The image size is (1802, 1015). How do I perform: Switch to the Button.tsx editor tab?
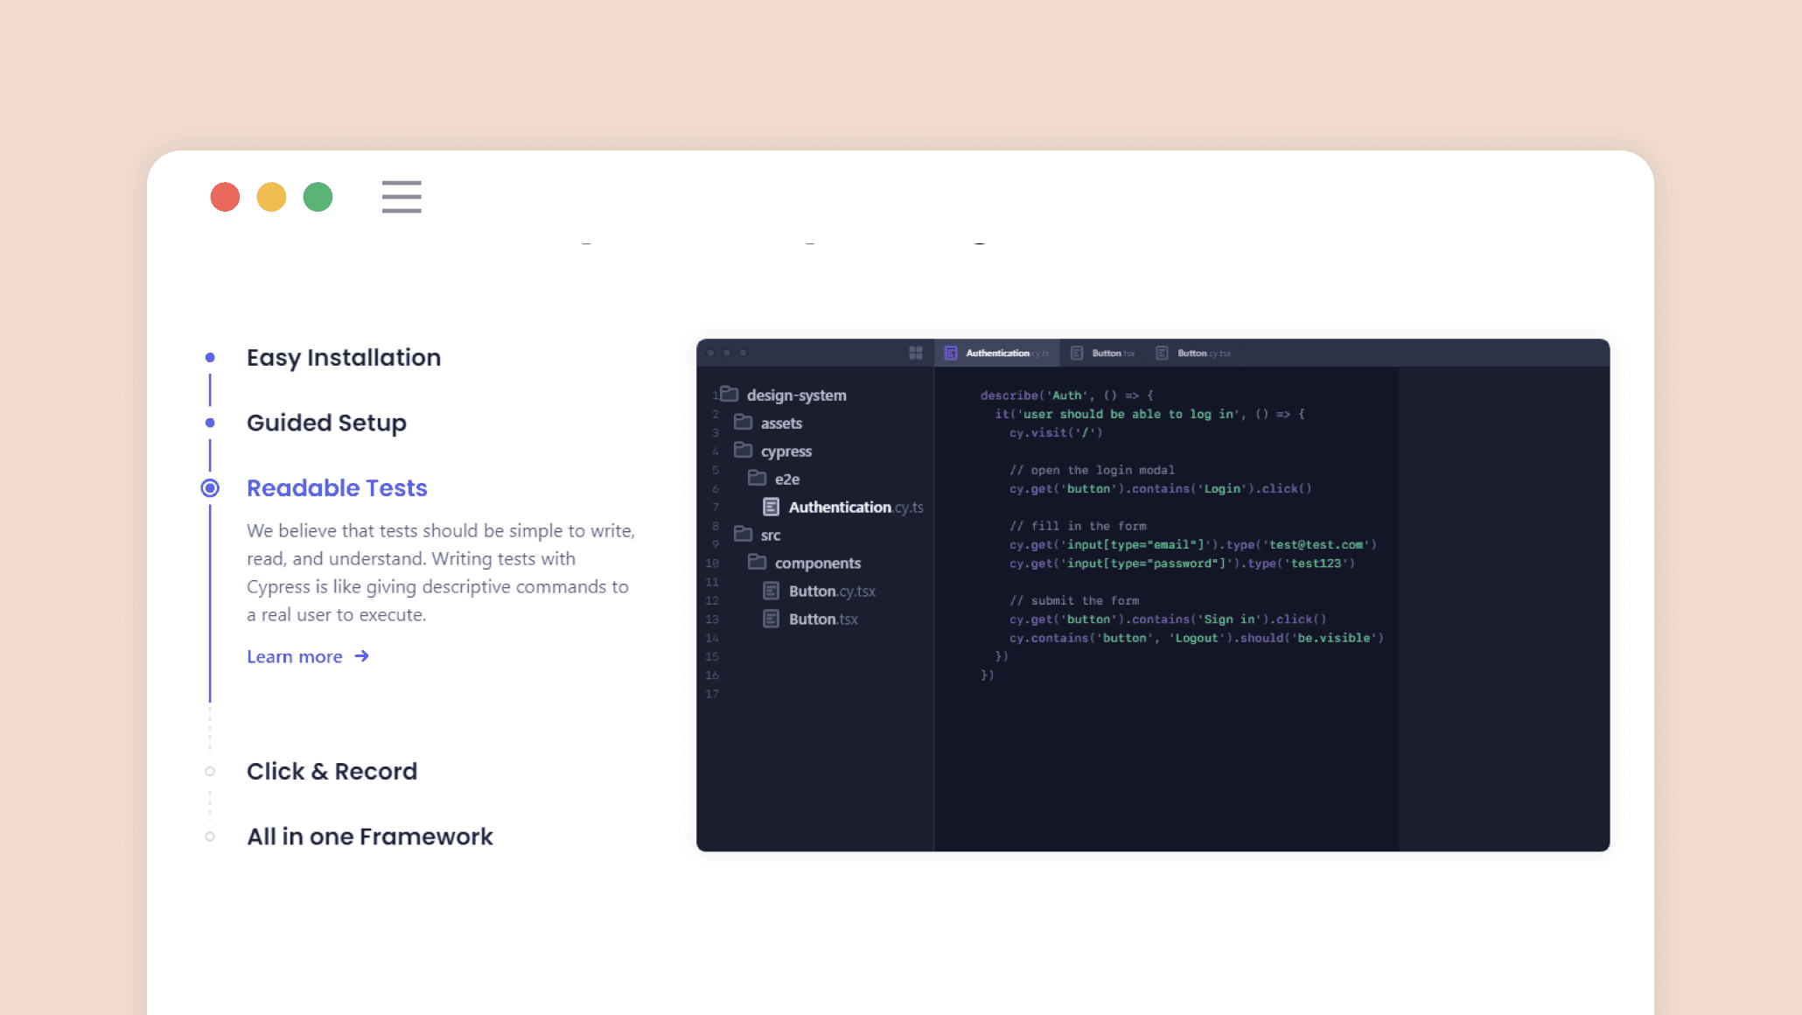tap(1106, 353)
